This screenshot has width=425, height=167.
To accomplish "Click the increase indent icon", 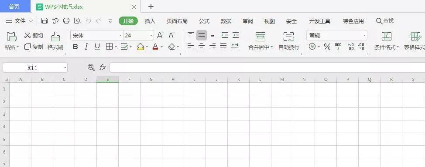I will pos(236,35).
